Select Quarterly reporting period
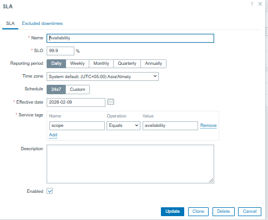The height and width of the screenshot is (220, 268). coord(127,64)
